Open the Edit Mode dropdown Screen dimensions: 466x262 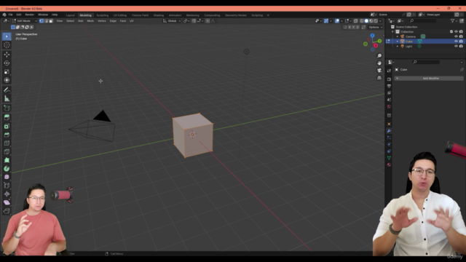25,21
